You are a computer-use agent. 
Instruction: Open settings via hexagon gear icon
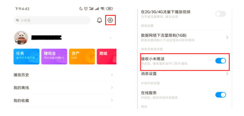[x=110, y=20]
